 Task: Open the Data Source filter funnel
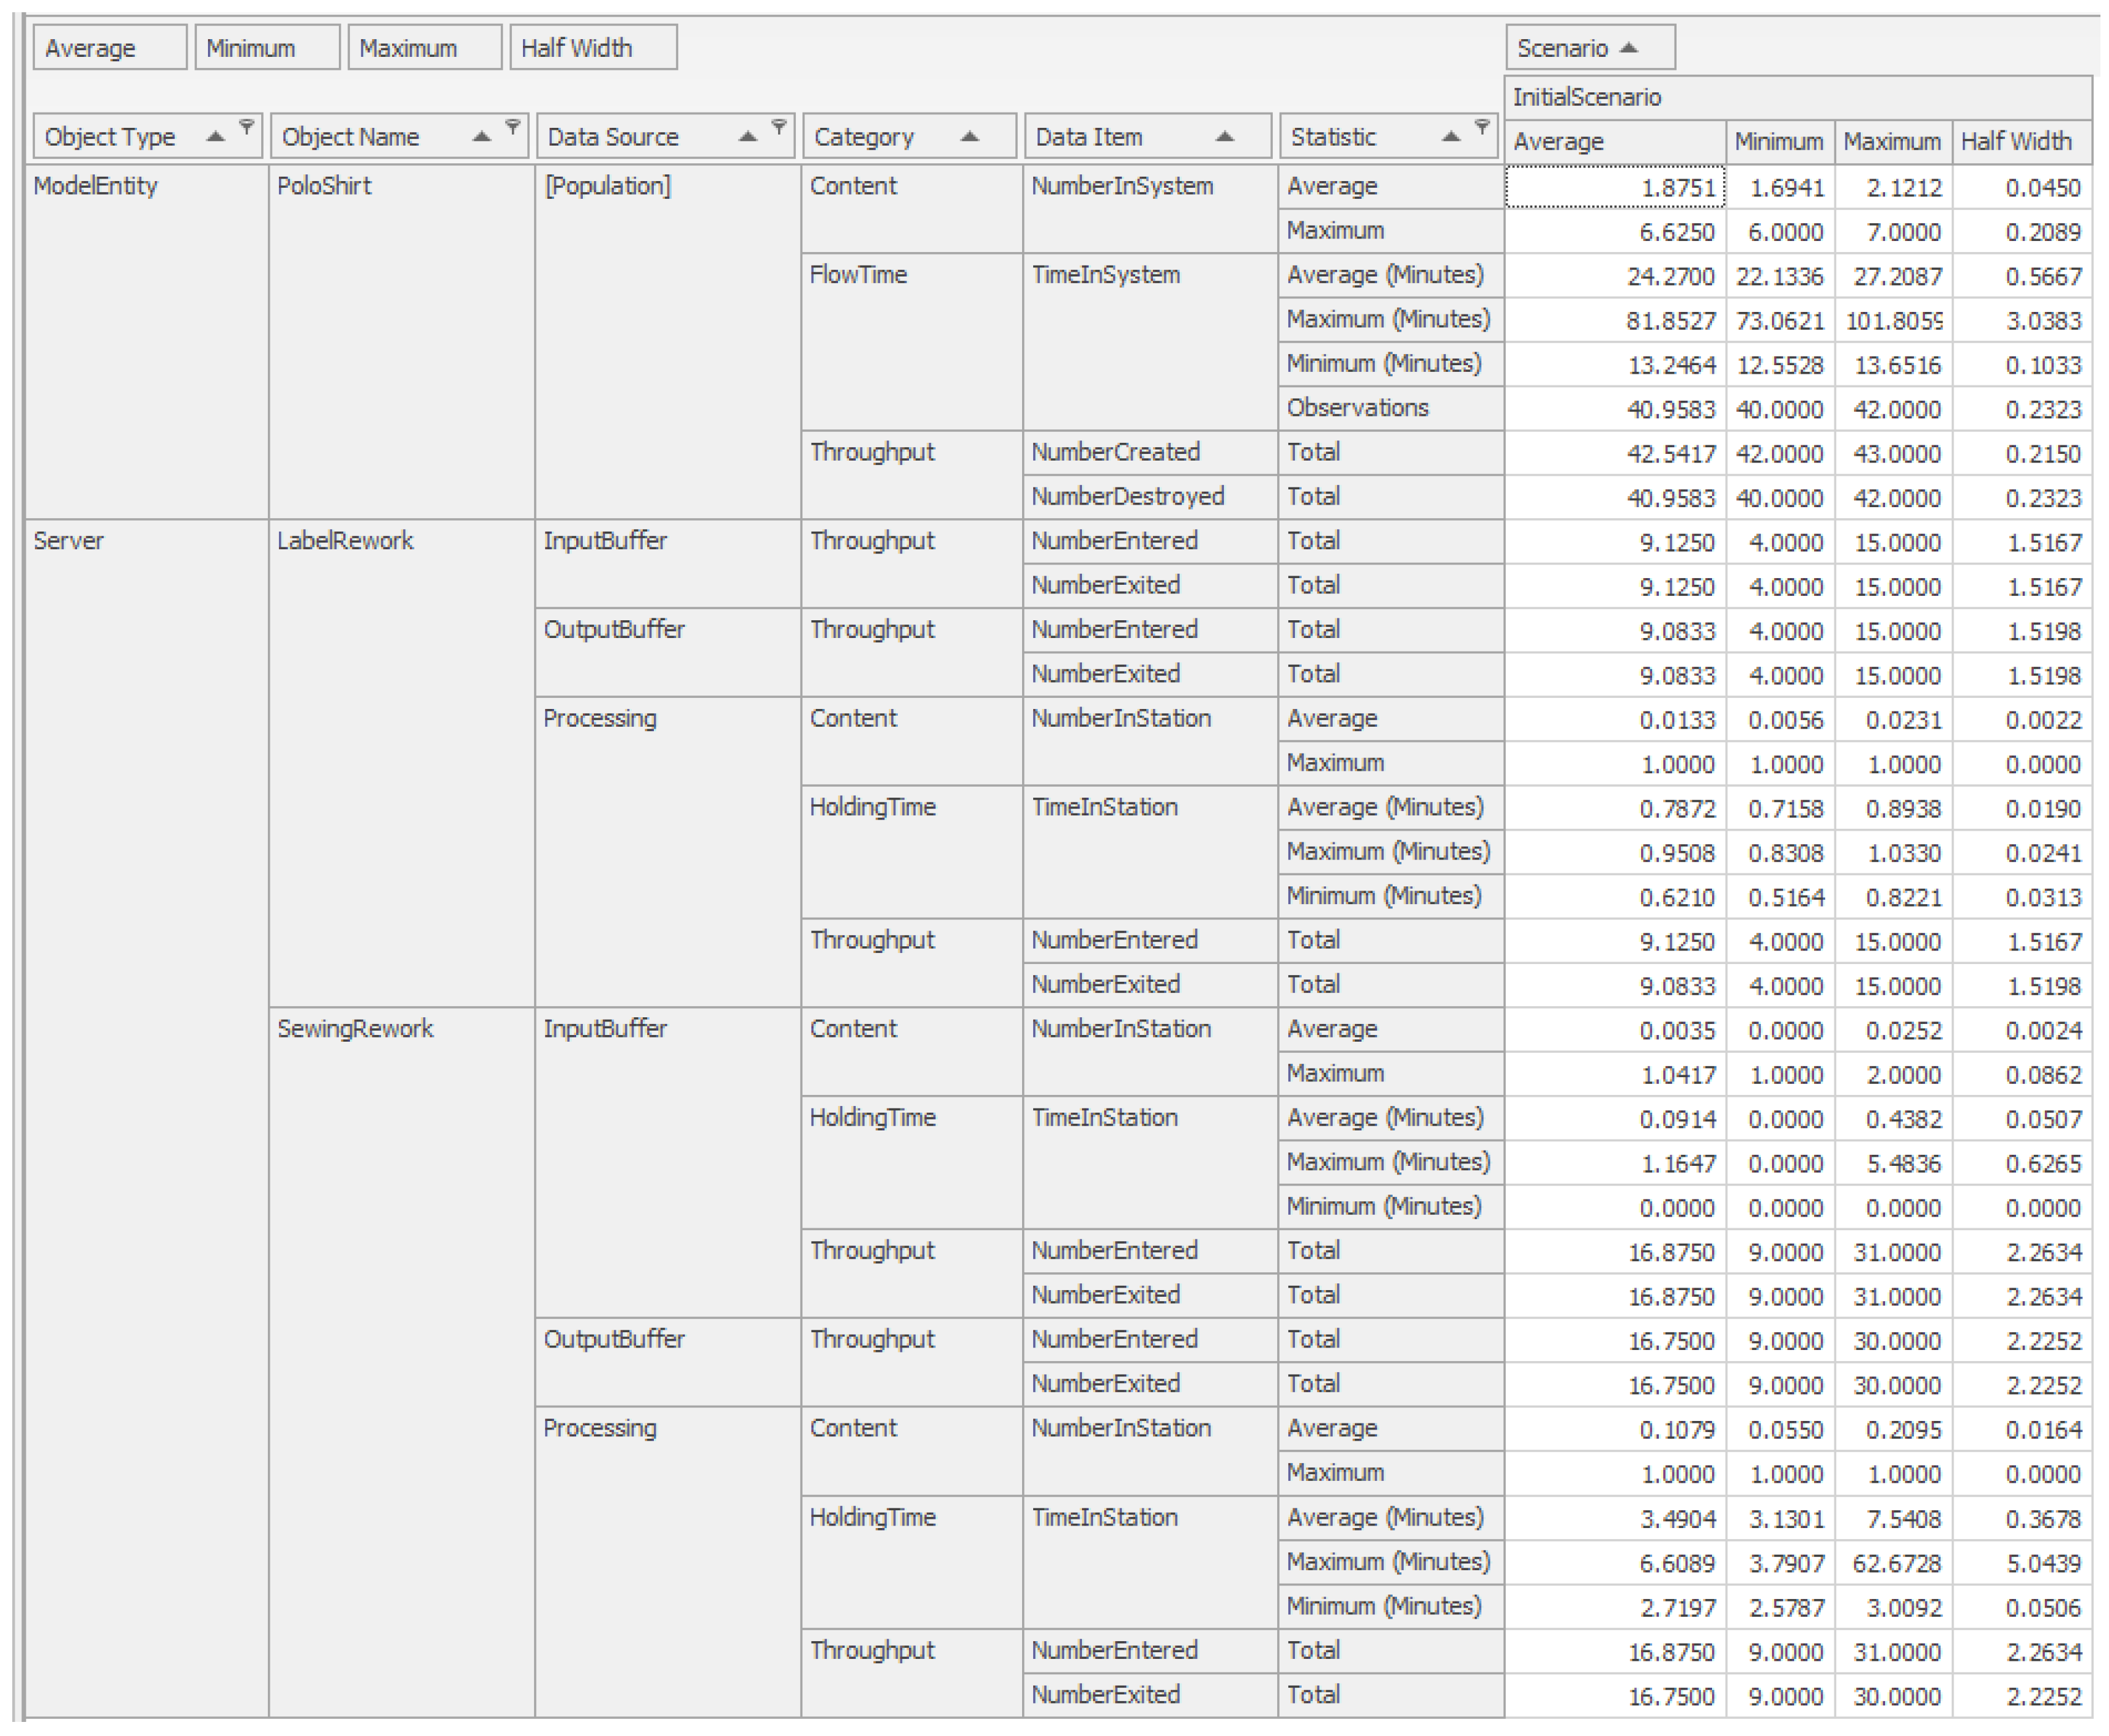pos(778,126)
